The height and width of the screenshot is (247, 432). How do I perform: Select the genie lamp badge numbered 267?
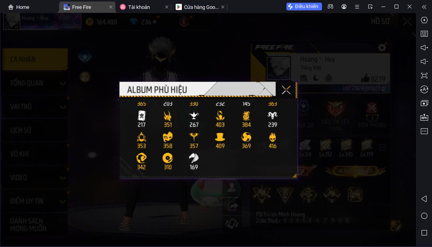194,119
